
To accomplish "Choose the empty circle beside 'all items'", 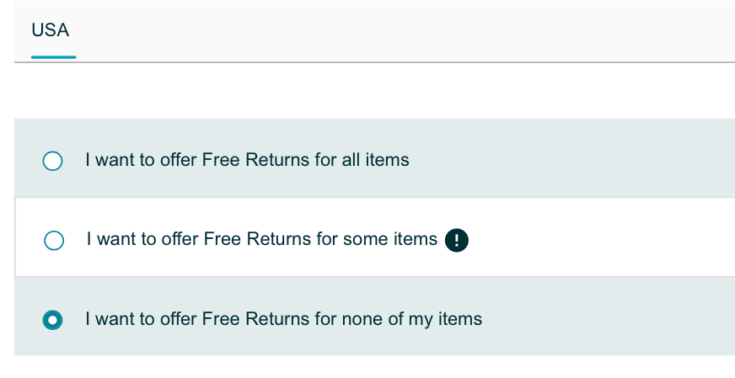I will point(52,161).
